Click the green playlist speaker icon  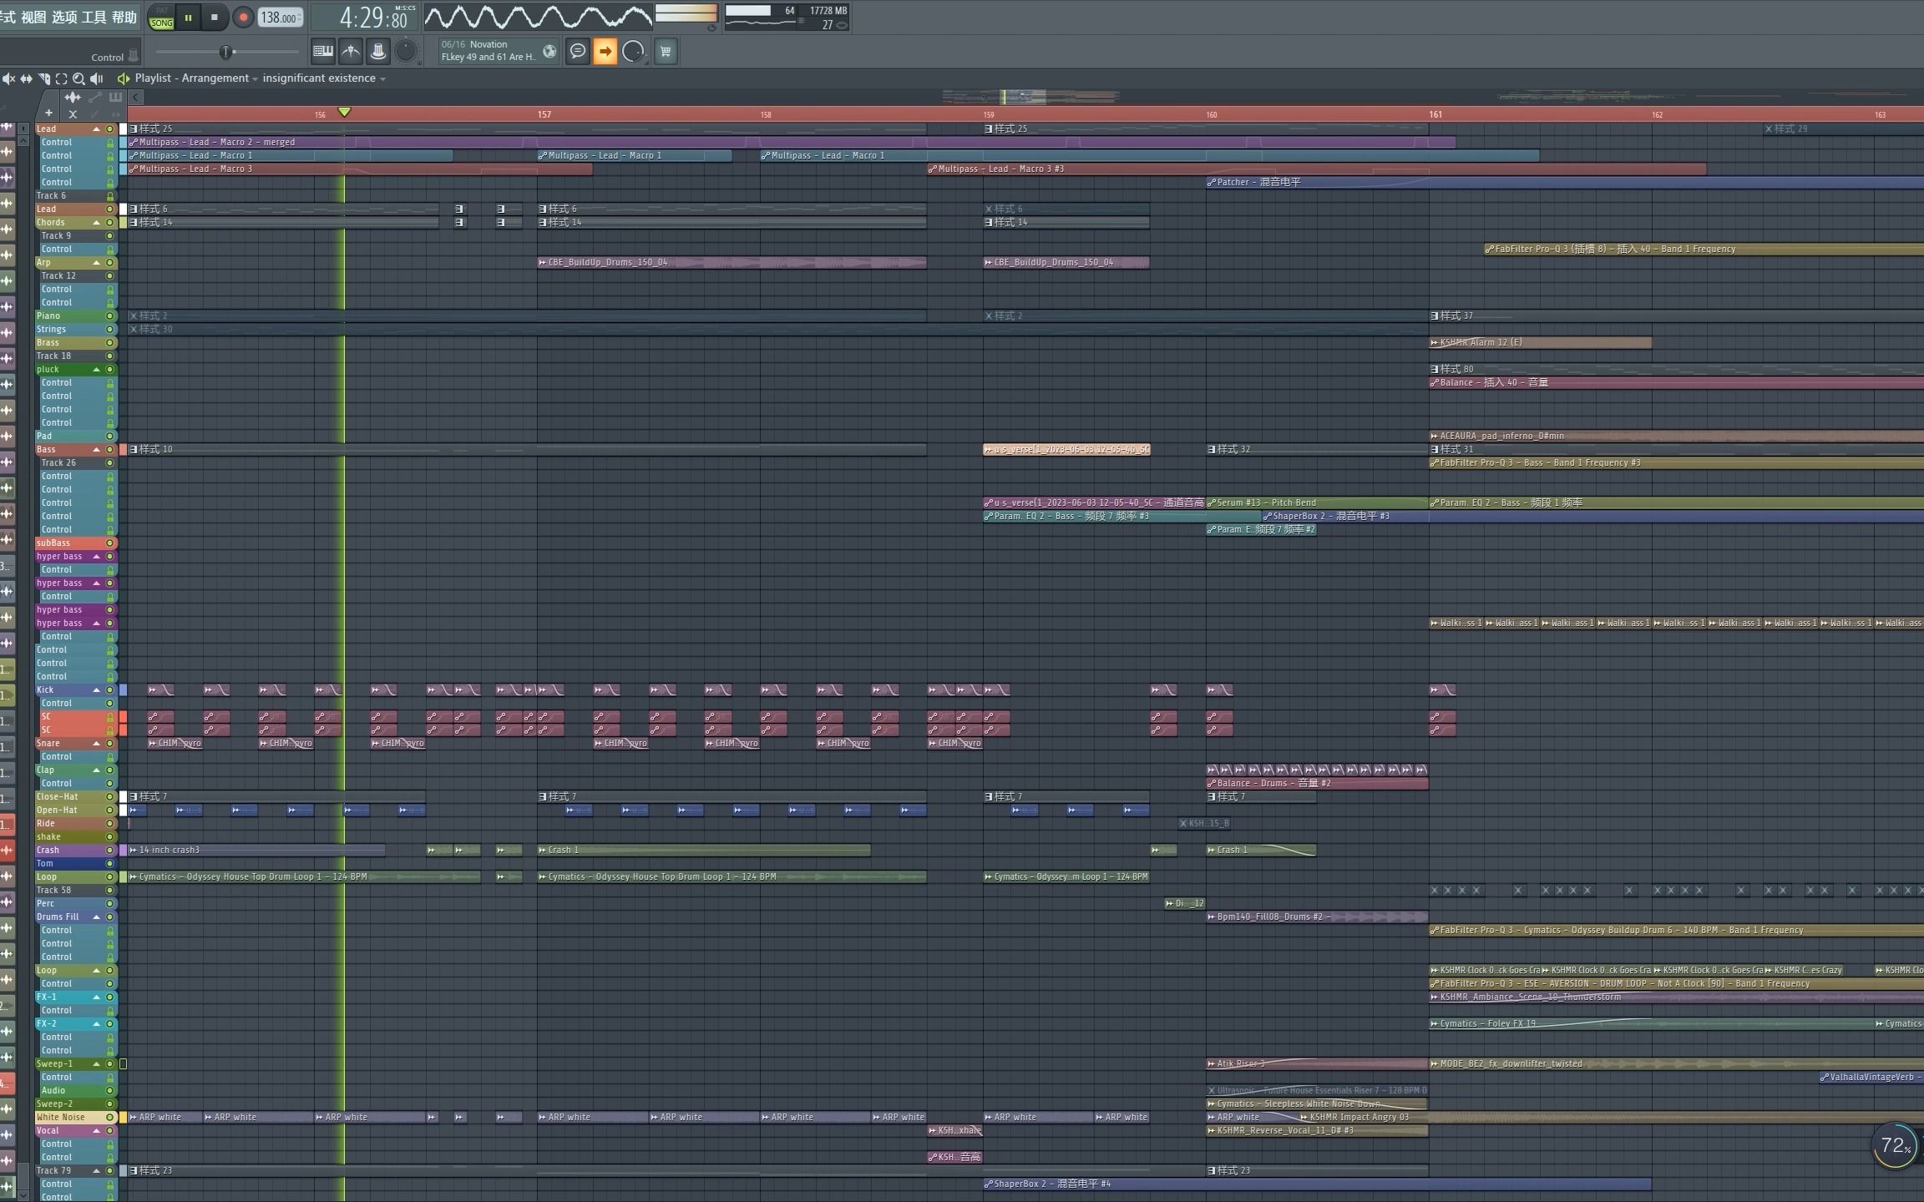pos(123,78)
